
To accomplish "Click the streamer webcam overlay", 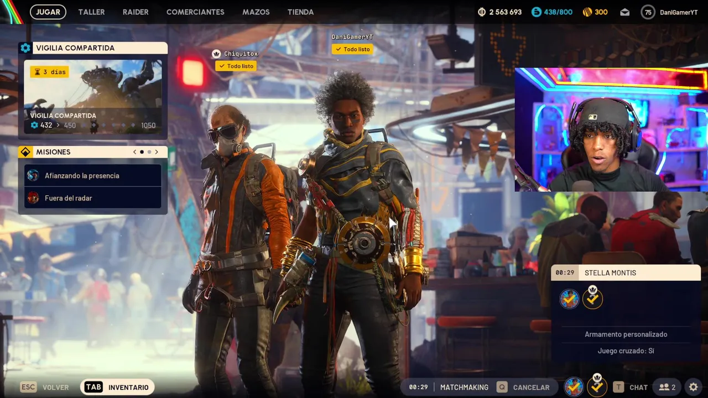I will [611, 130].
